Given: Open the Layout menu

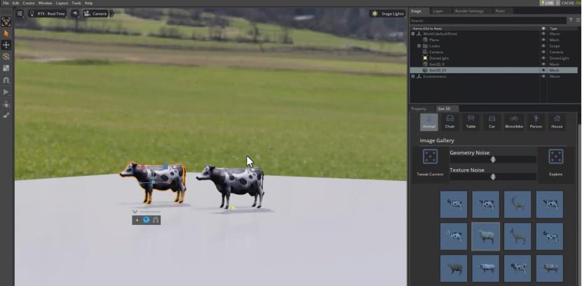Looking at the screenshot, I should point(62,3).
